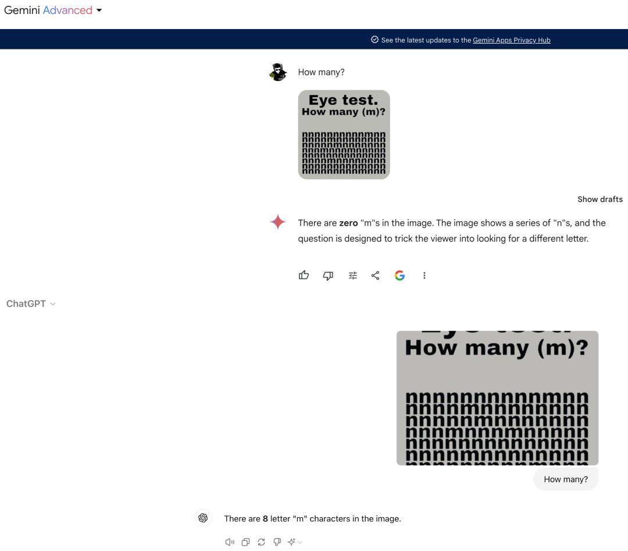Open change model sparkle dropdown
Viewport: 628px width, 551px height.
click(295, 542)
